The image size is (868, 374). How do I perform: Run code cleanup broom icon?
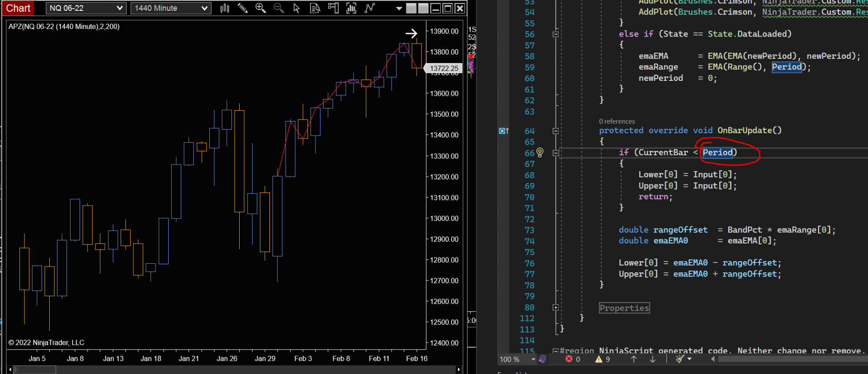pyautogui.click(x=679, y=359)
